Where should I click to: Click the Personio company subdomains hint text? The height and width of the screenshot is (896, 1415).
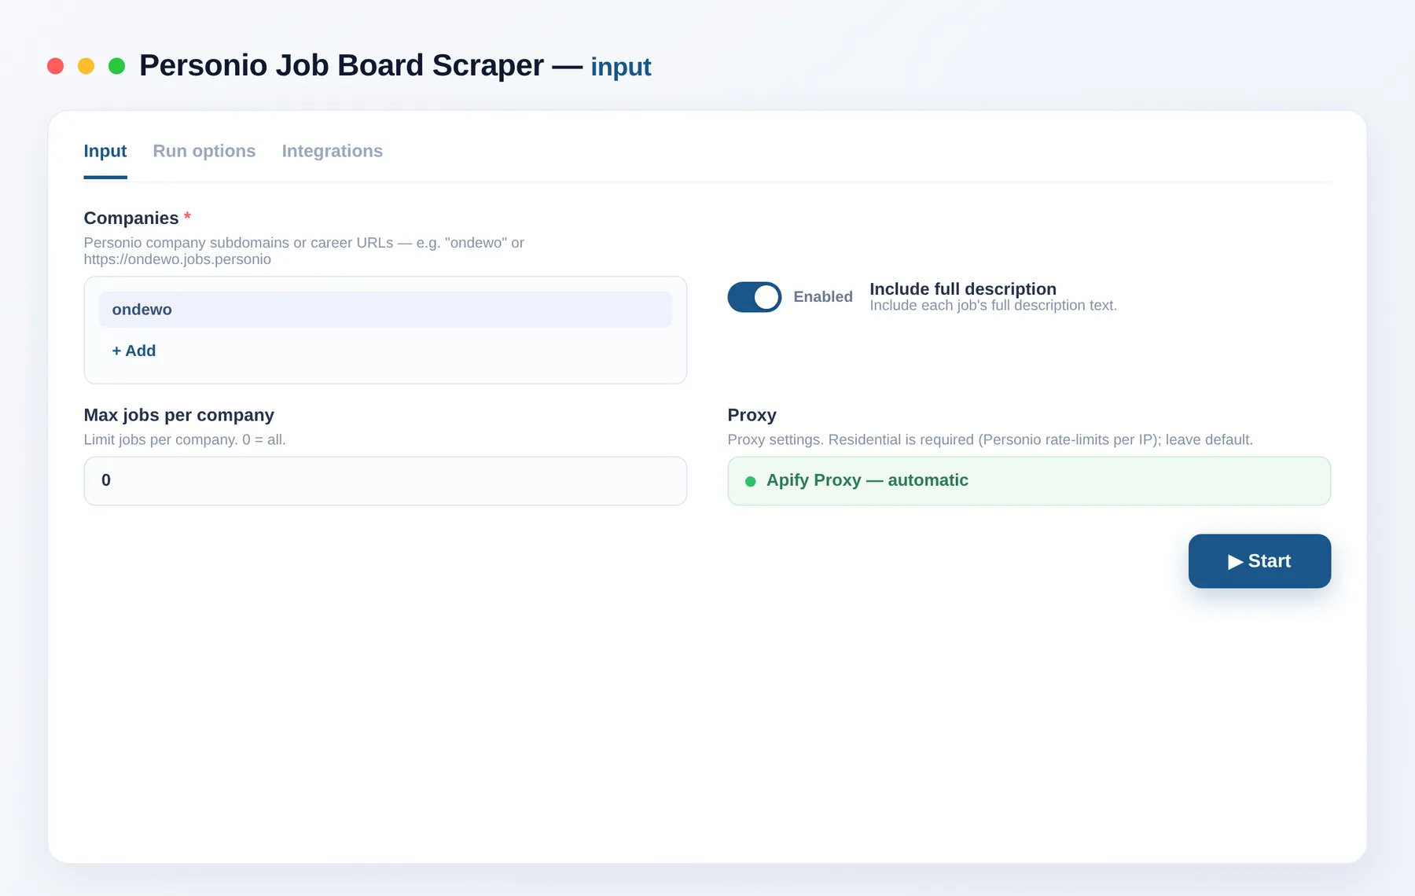(304, 251)
